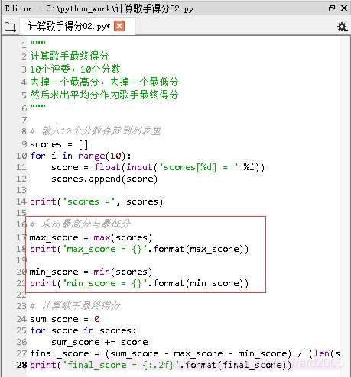Viewport: 351px width, 377px height.
Task: Click the line sum_score = 0
Action: pyautogui.click(x=65, y=319)
